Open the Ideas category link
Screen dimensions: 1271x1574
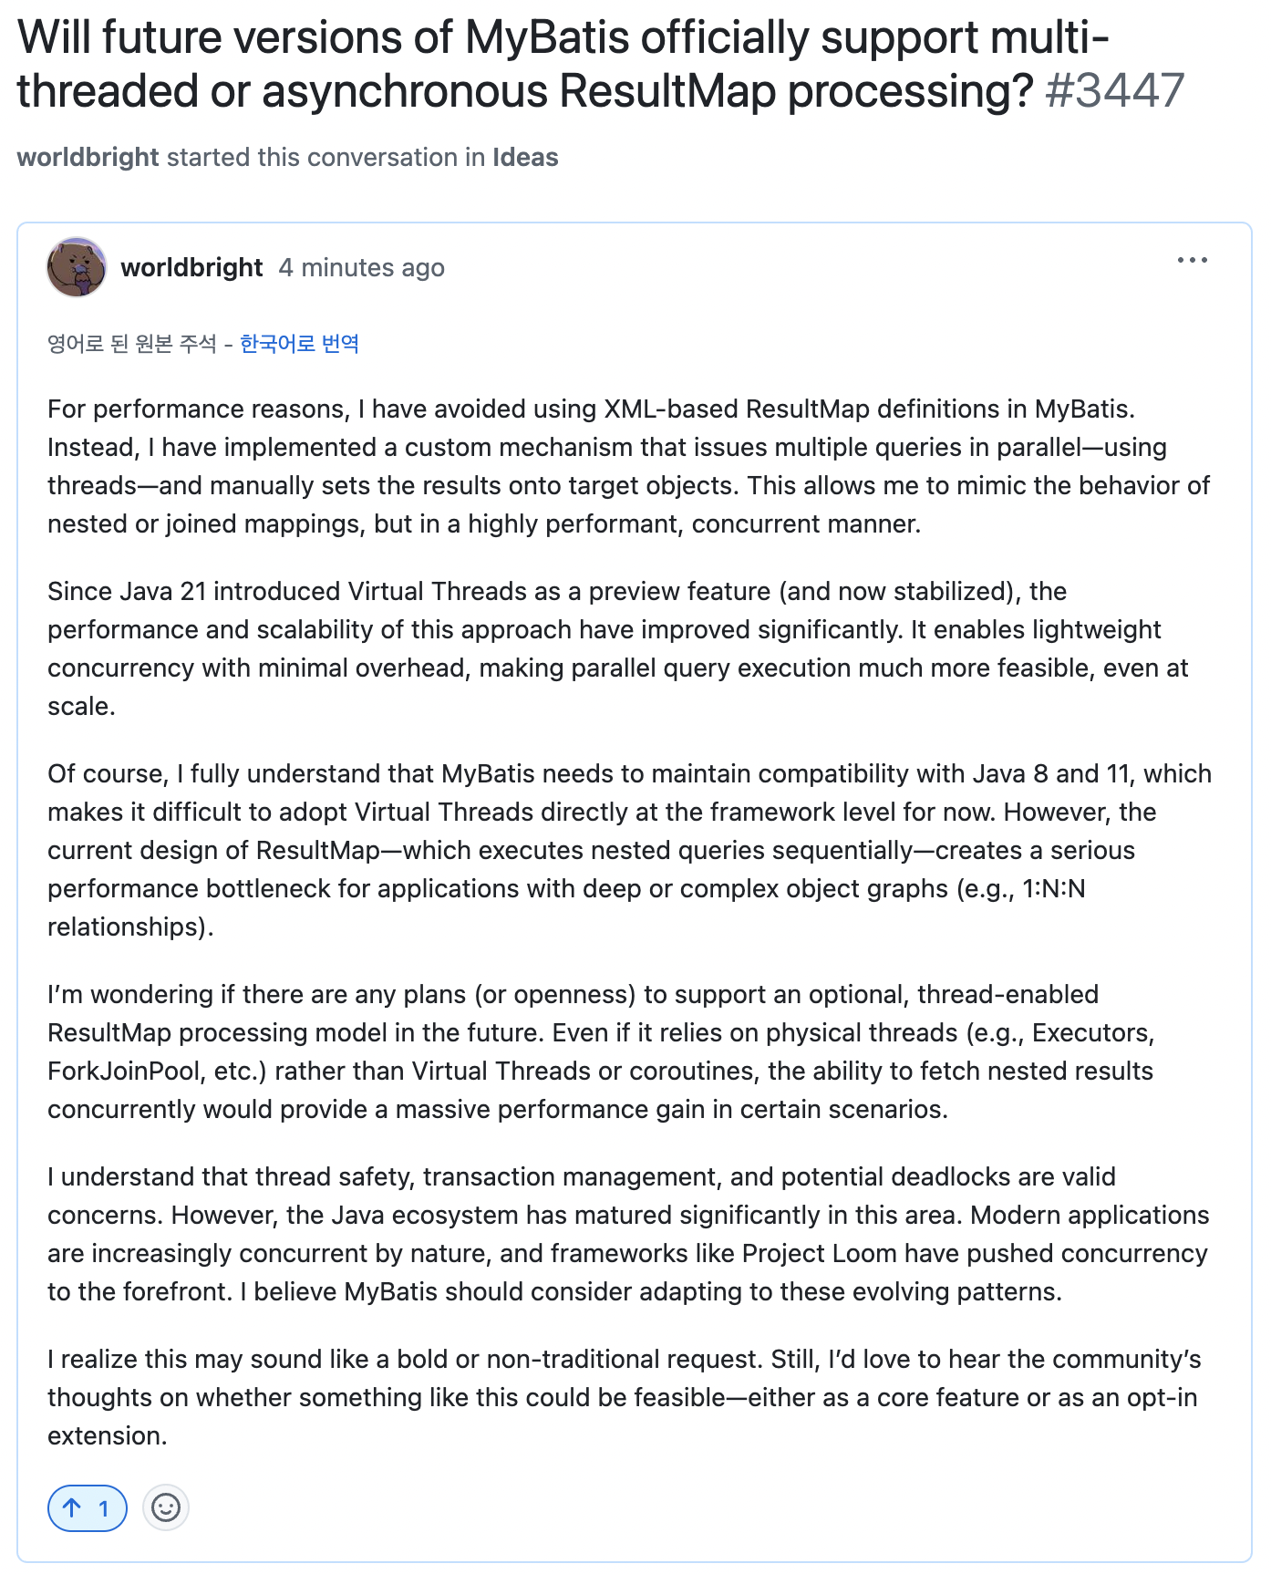coord(525,157)
